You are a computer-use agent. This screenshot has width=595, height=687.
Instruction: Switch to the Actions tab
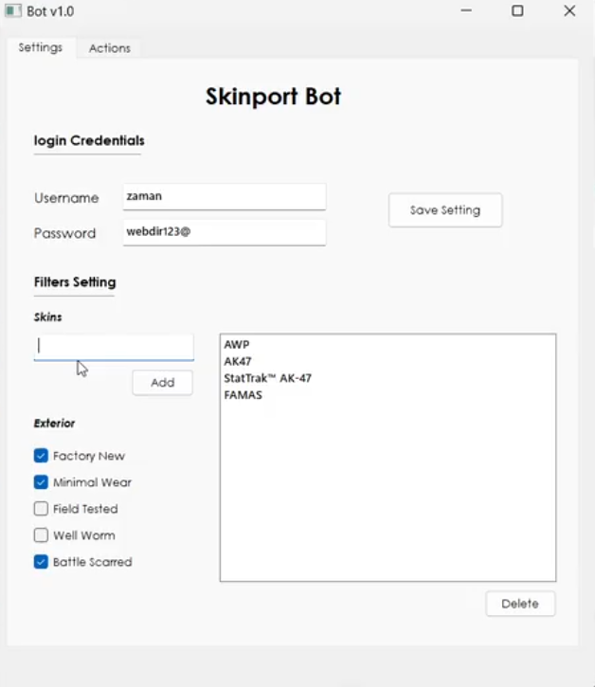[109, 48]
